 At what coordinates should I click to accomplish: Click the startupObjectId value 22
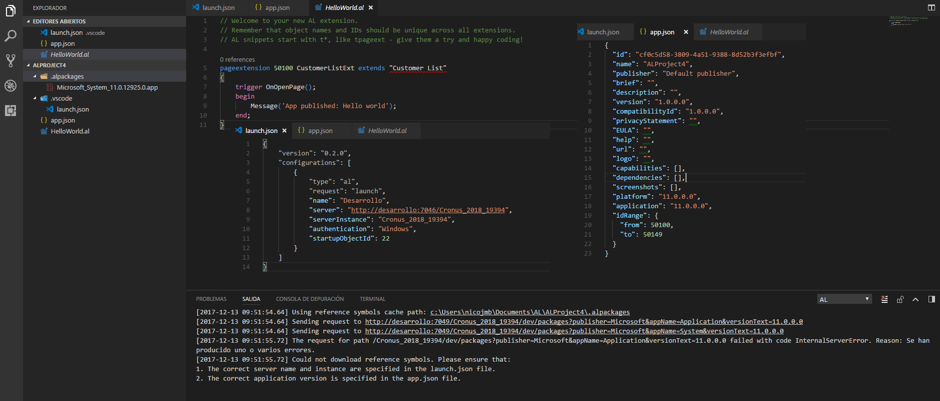[x=386, y=239]
